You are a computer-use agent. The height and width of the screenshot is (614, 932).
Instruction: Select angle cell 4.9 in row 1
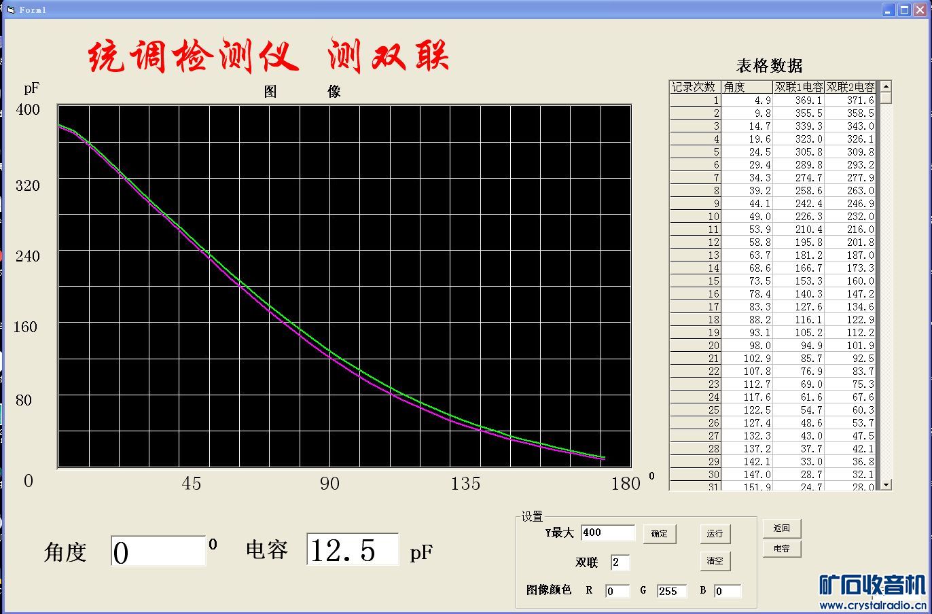[x=747, y=101]
